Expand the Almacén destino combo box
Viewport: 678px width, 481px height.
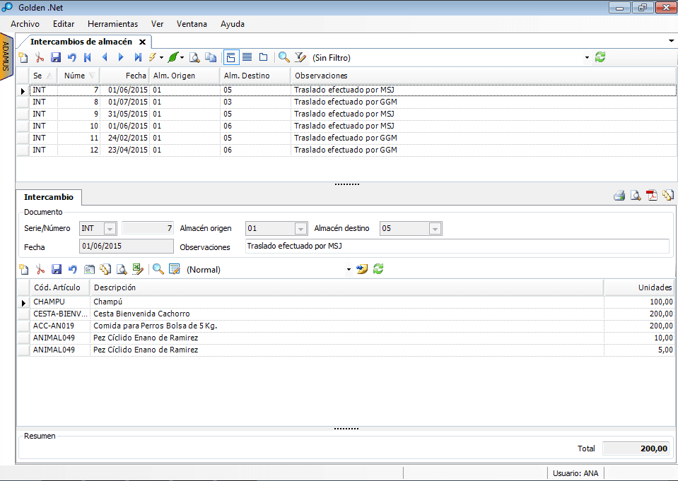coord(435,229)
